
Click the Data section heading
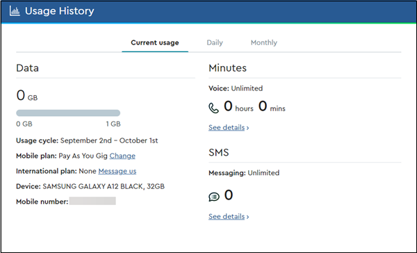tap(27, 68)
